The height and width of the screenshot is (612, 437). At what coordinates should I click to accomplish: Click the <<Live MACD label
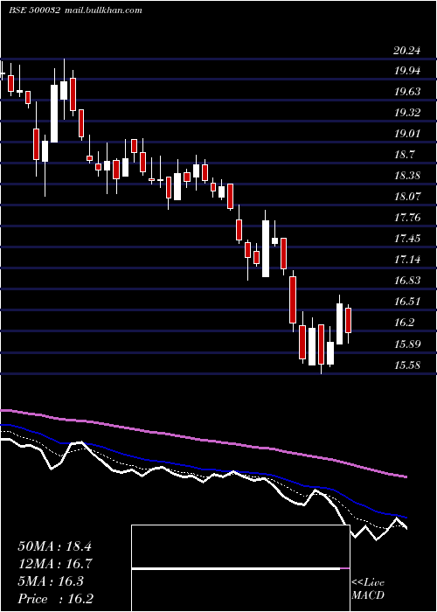coord(368,589)
